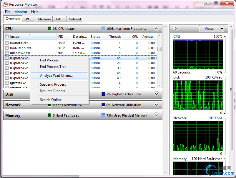Click the graphs pane scroll up arrow
This screenshot has width=236, height=178.
point(231,27)
